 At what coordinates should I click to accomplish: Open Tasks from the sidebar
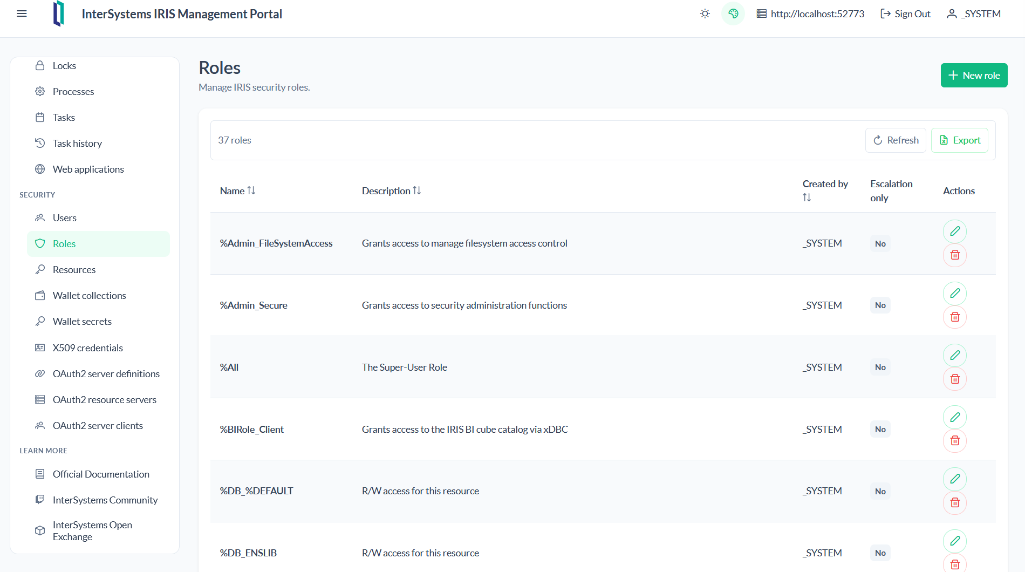click(98, 118)
